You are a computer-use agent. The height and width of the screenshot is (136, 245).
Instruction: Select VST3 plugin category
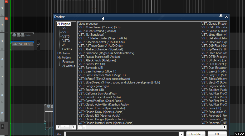coord(66,36)
